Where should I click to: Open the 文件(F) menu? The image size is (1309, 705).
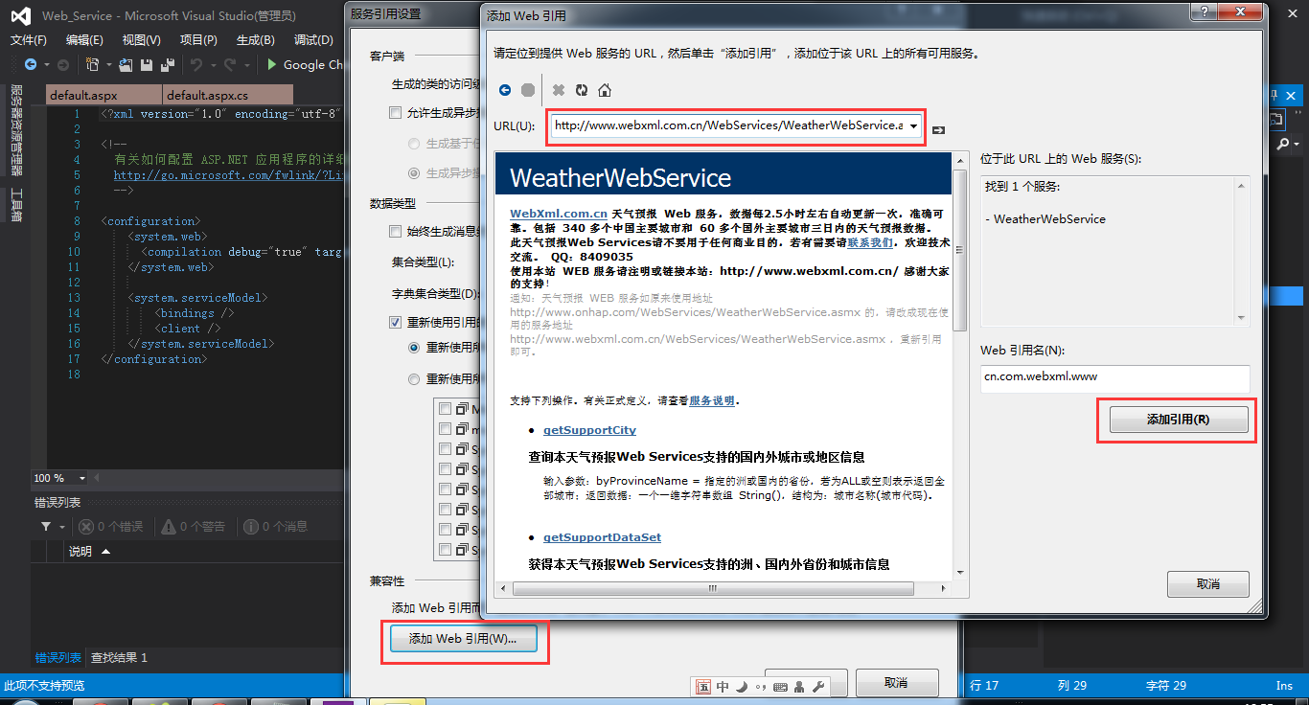pyautogui.click(x=29, y=39)
